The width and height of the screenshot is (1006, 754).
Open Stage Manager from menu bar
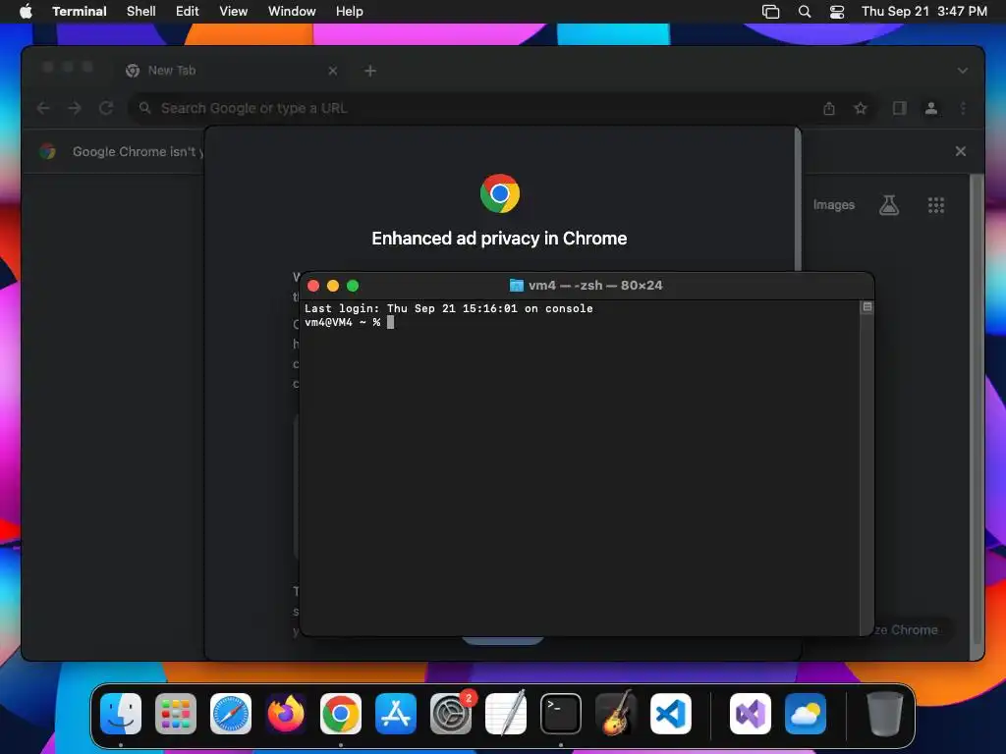[x=770, y=11]
